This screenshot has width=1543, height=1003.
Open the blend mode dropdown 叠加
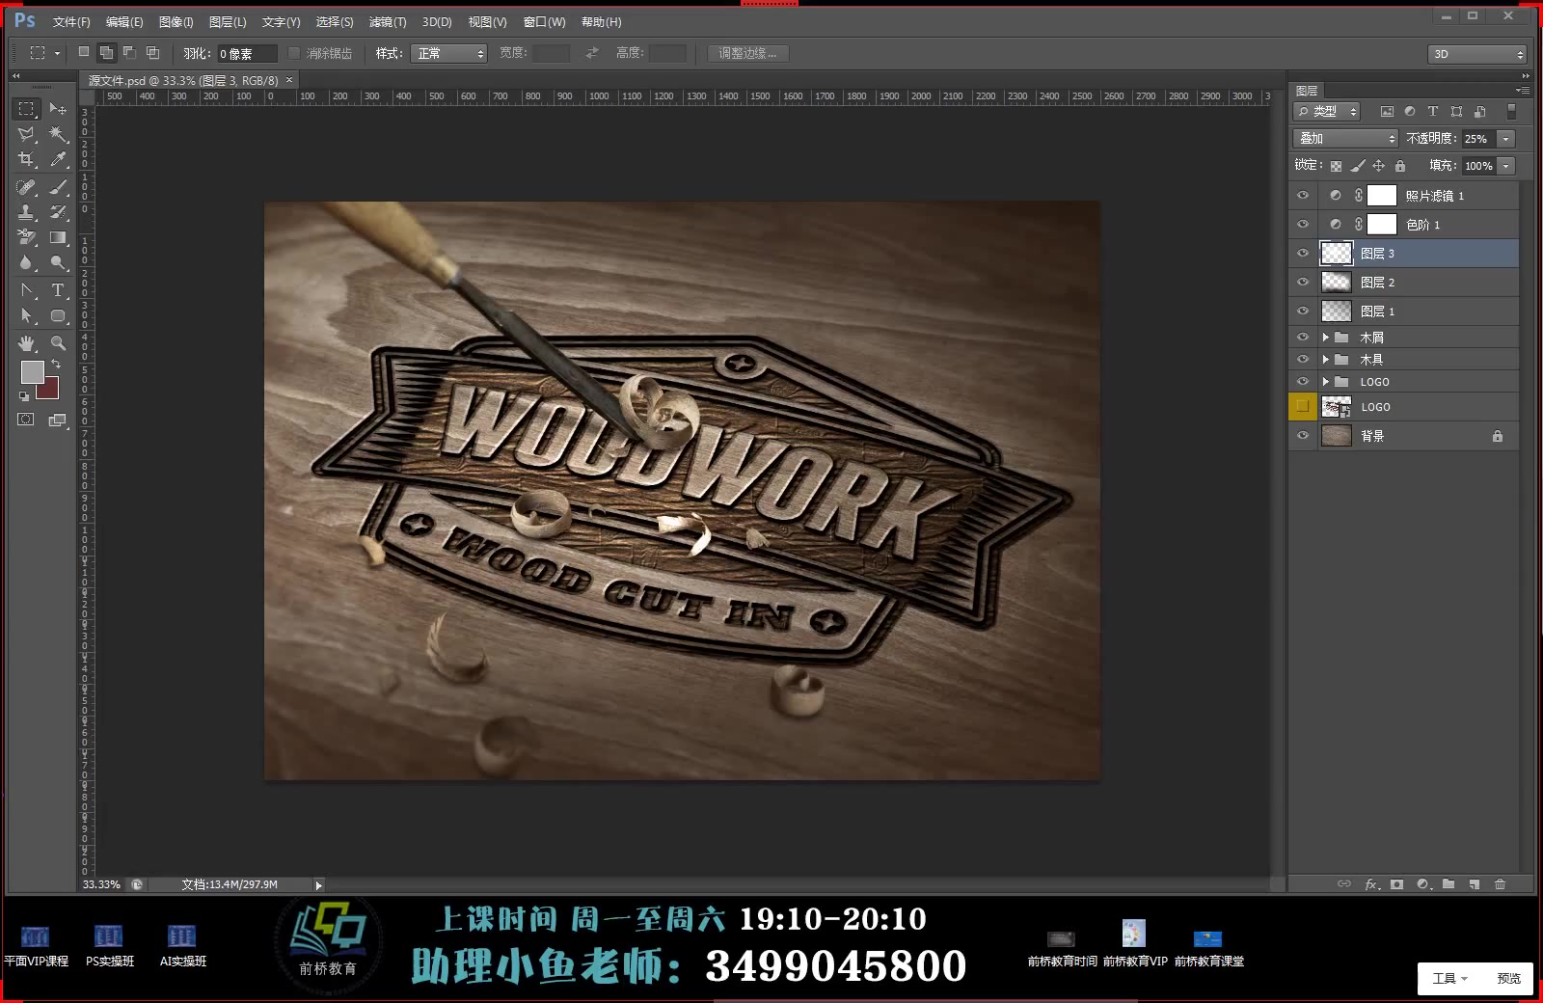click(1345, 138)
